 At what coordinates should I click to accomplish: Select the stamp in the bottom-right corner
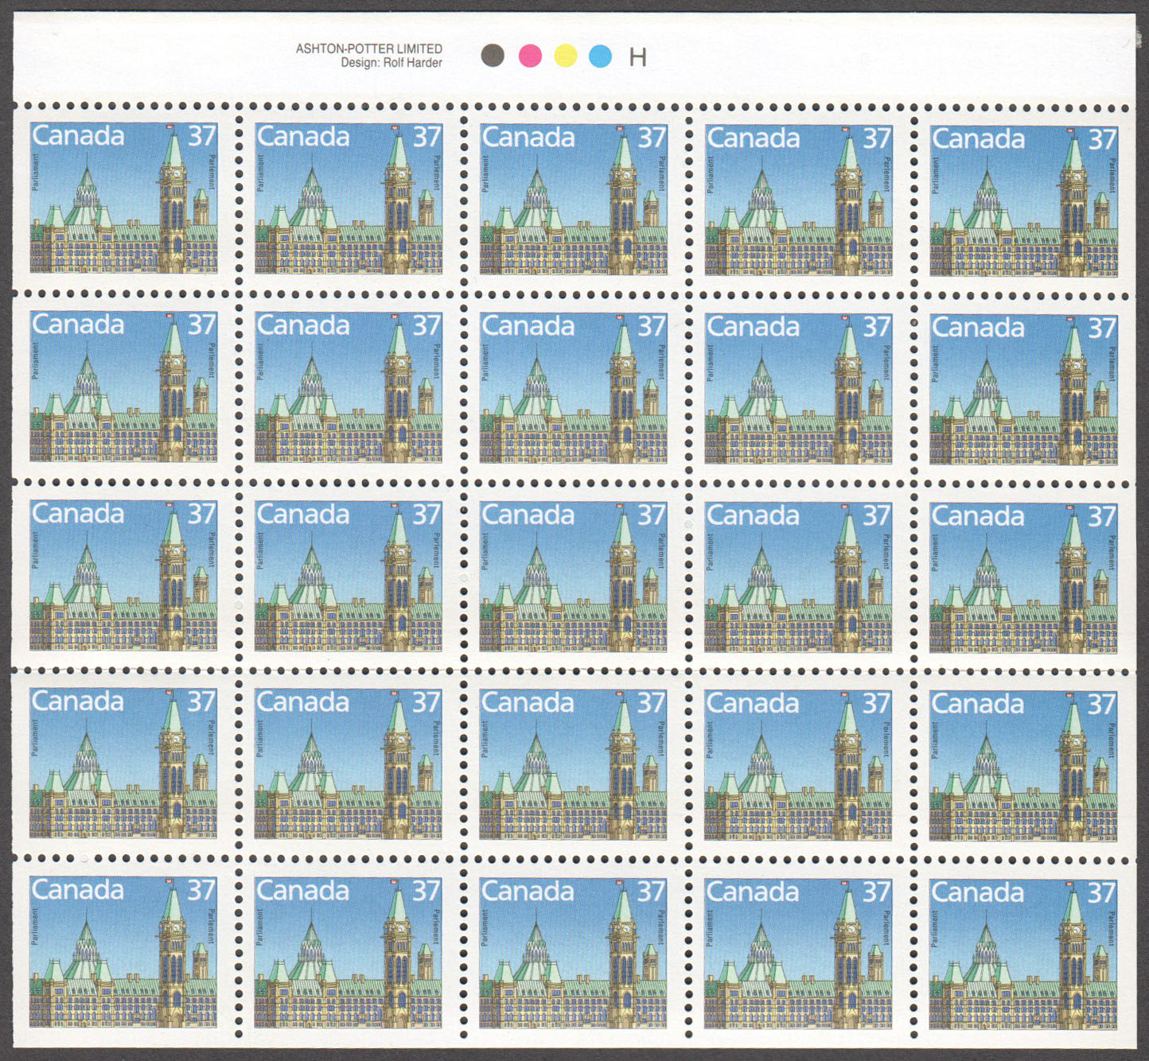1023,954
